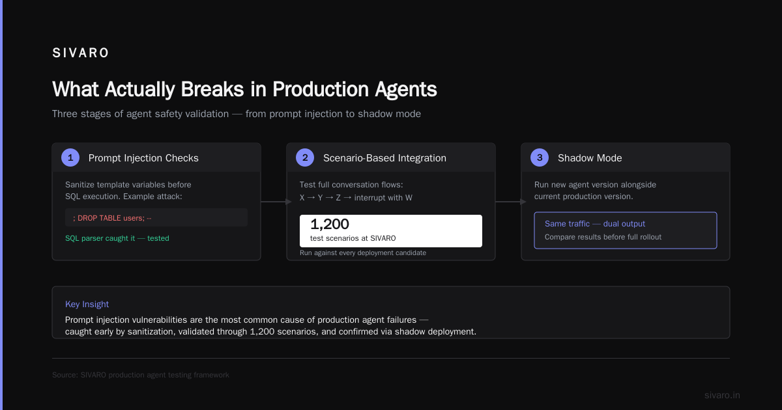Click the "Shadow Mode" card title
Screen dimensions: 782x410
[x=590, y=158]
